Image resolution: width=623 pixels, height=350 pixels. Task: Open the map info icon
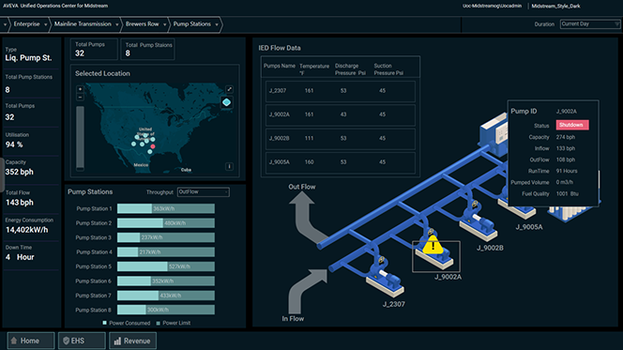coord(229,166)
